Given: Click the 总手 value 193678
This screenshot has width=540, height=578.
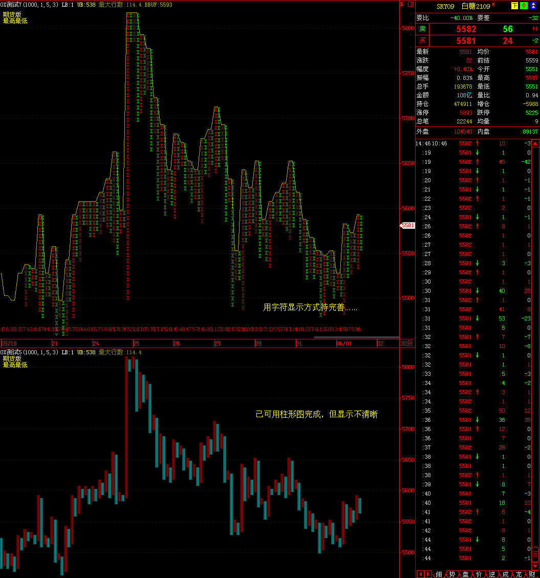Looking at the screenshot, I should click(x=463, y=87).
